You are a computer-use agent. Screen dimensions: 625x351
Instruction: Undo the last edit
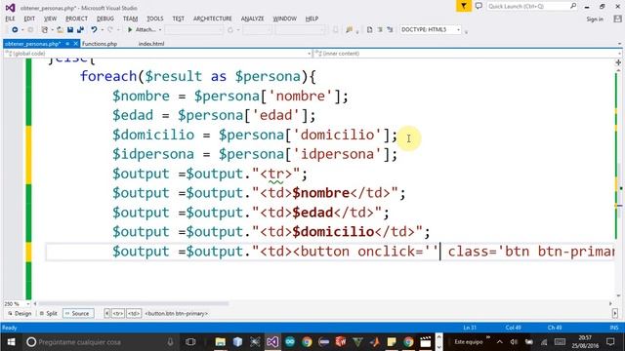94,30
